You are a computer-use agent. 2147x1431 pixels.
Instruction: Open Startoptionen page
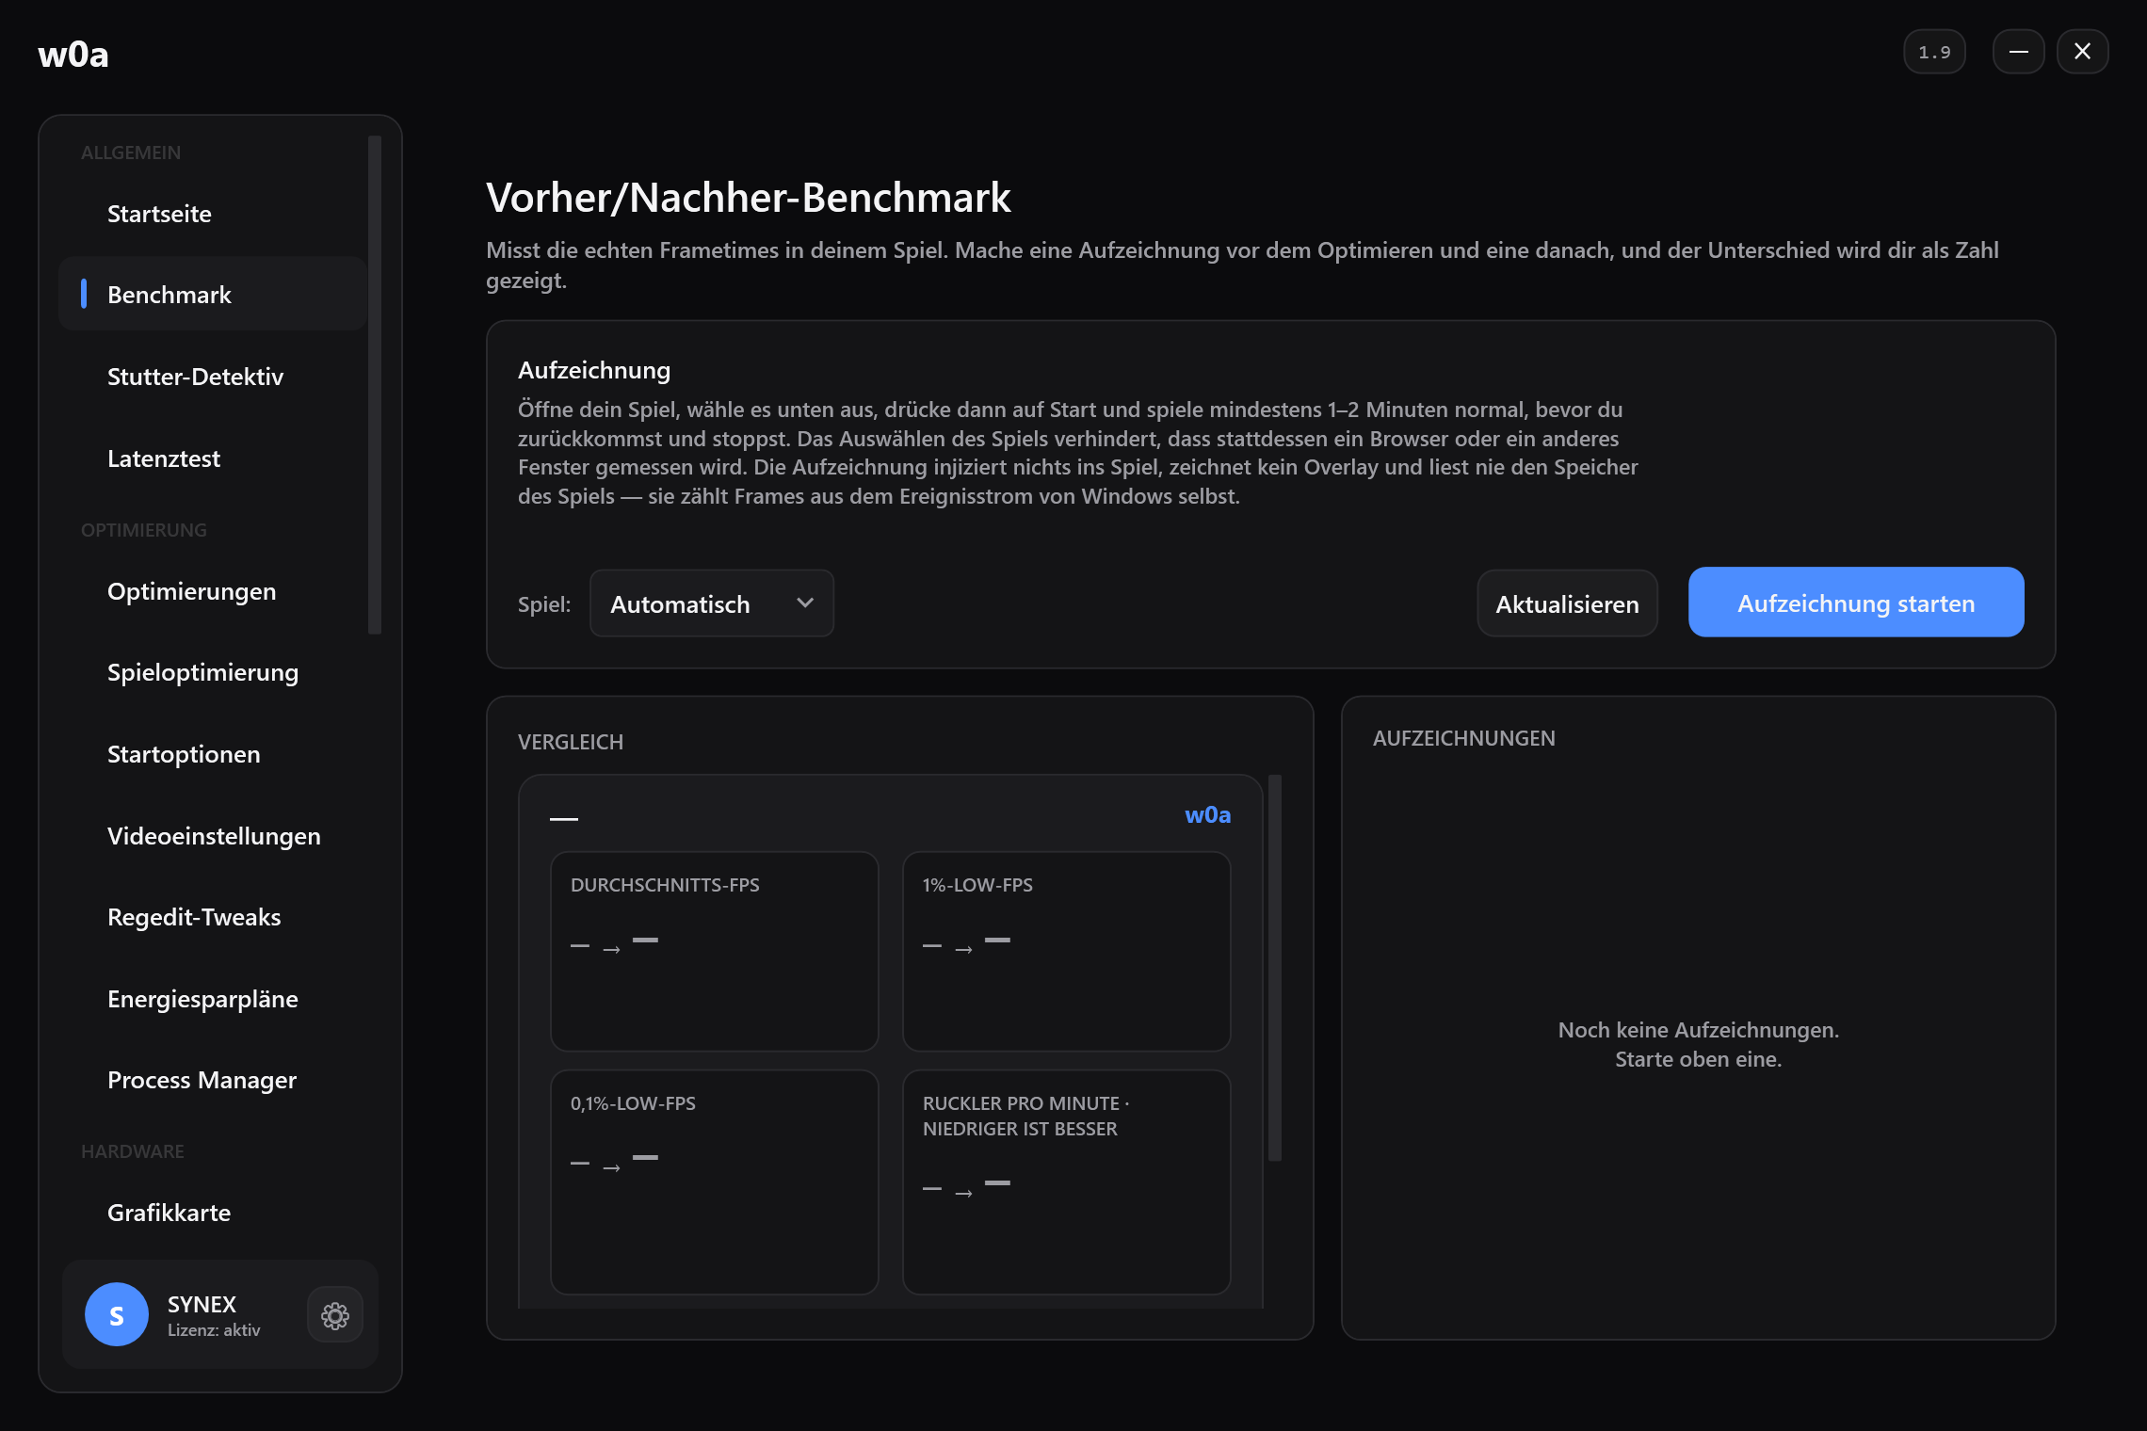tap(213, 754)
